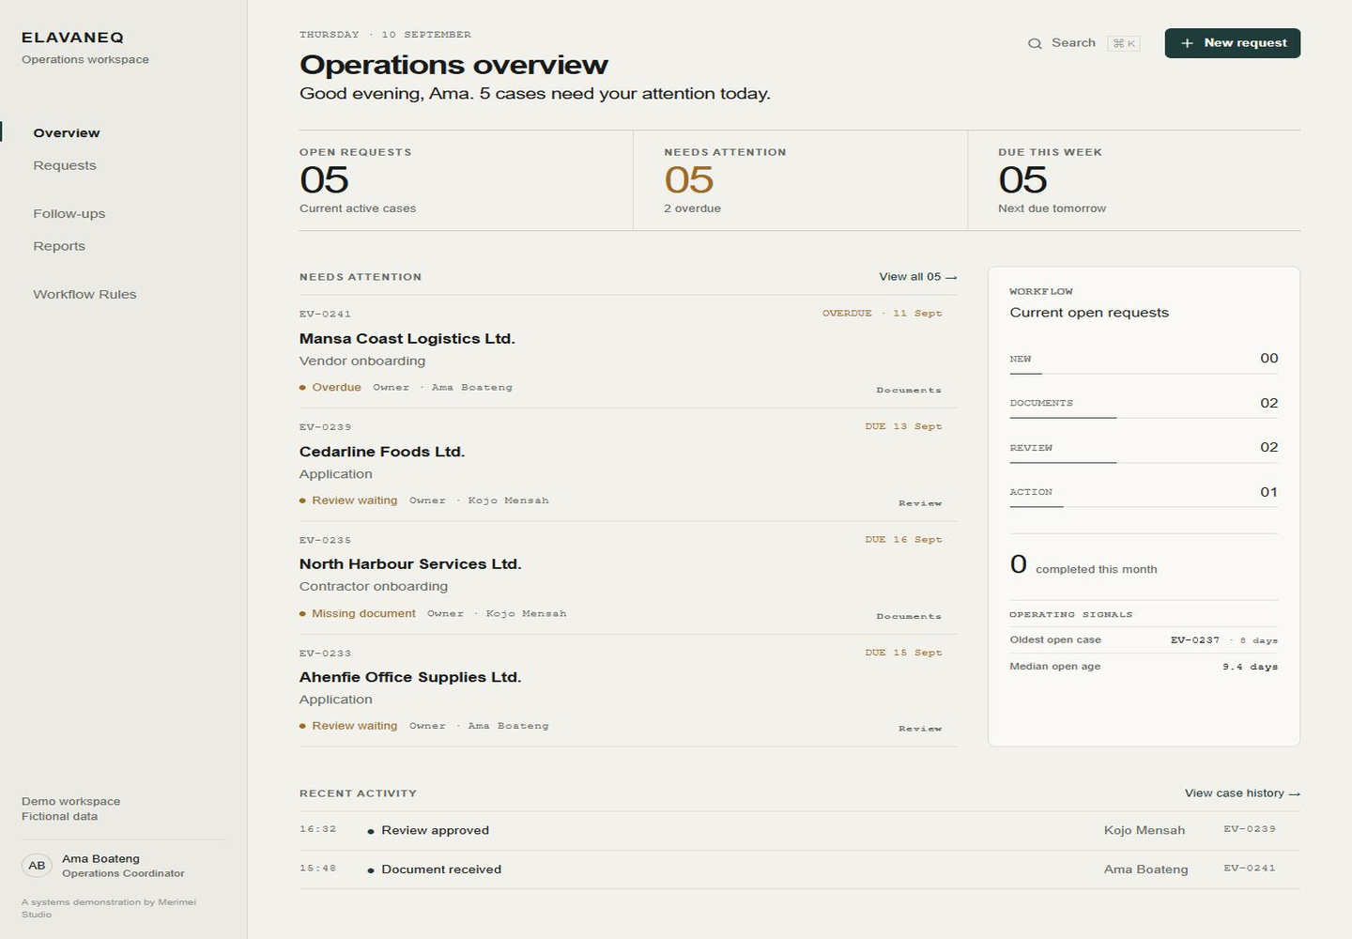Image resolution: width=1352 pixels, height=939 pixels.
Task: Click the ⌘K shortcut badge
Action: [1124, 43]
